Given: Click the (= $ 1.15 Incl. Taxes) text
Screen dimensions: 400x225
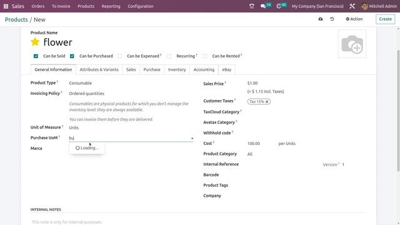Looking at the screenshot, I should 266,92.
